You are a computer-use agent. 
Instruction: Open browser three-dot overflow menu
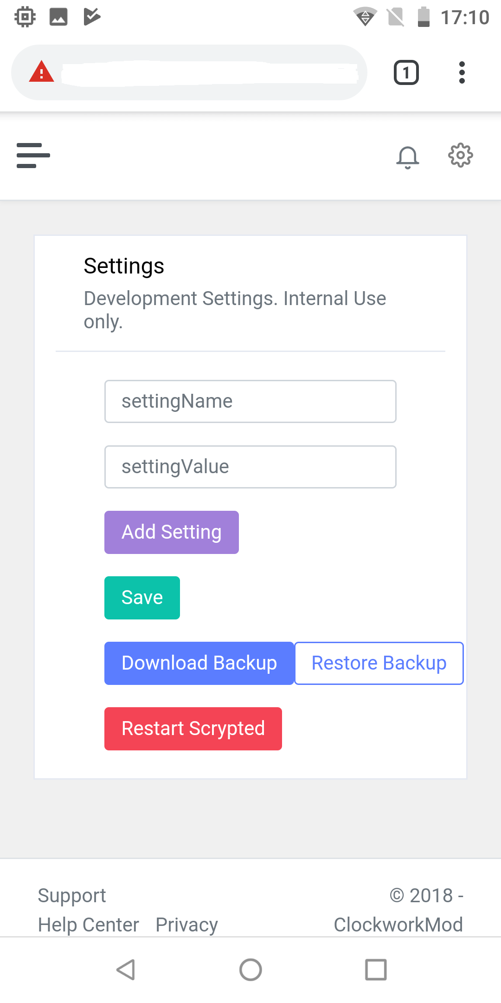click(462, 72)
